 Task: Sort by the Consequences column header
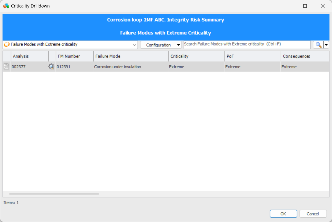tap(305, 56)
